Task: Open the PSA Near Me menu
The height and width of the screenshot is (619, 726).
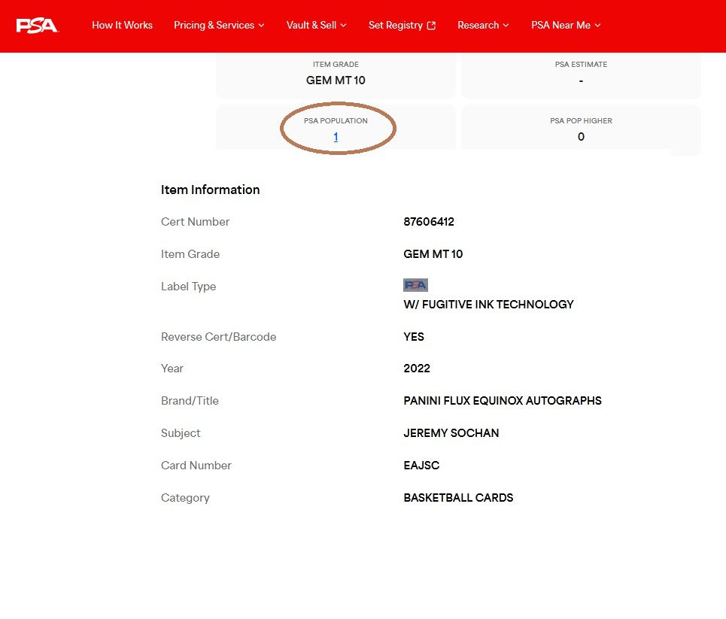Action: [560, 26]
